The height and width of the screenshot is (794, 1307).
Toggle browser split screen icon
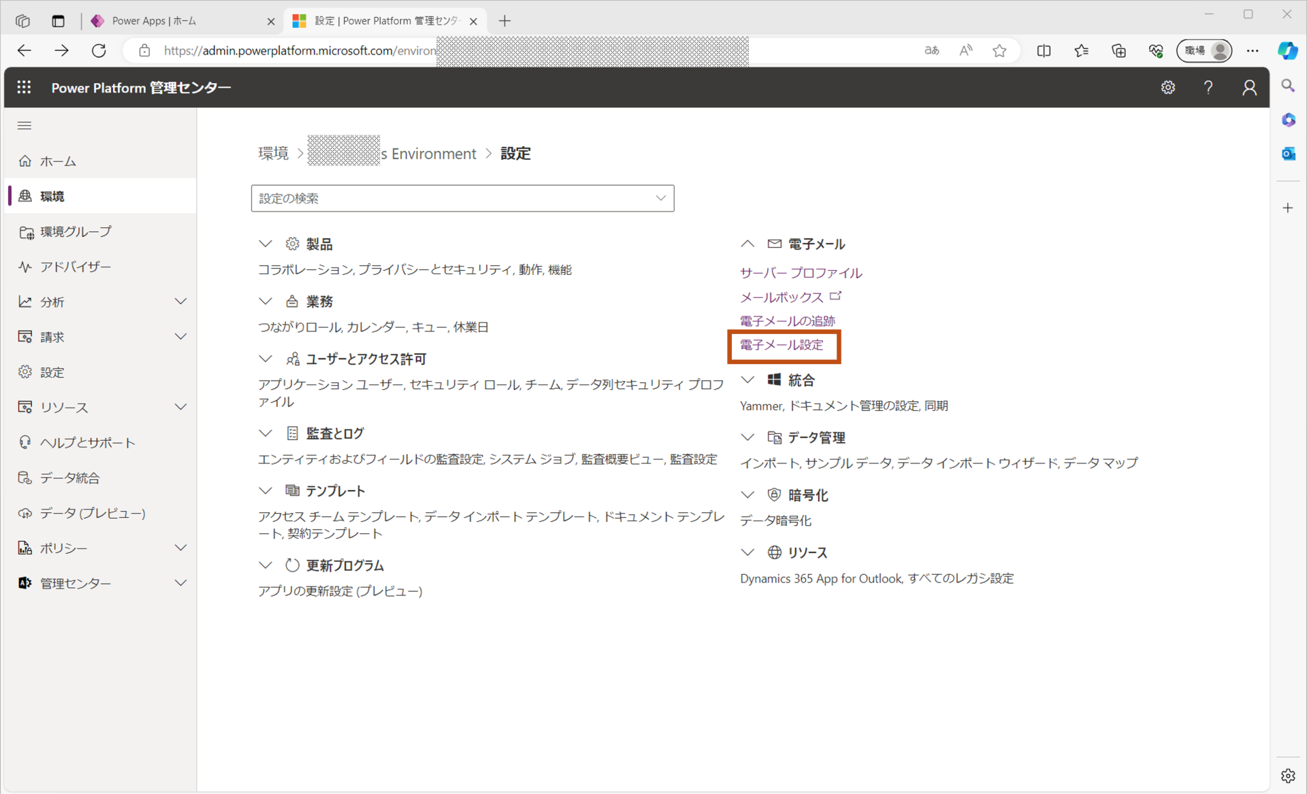pyautogui.click(x=1044, y=50)
